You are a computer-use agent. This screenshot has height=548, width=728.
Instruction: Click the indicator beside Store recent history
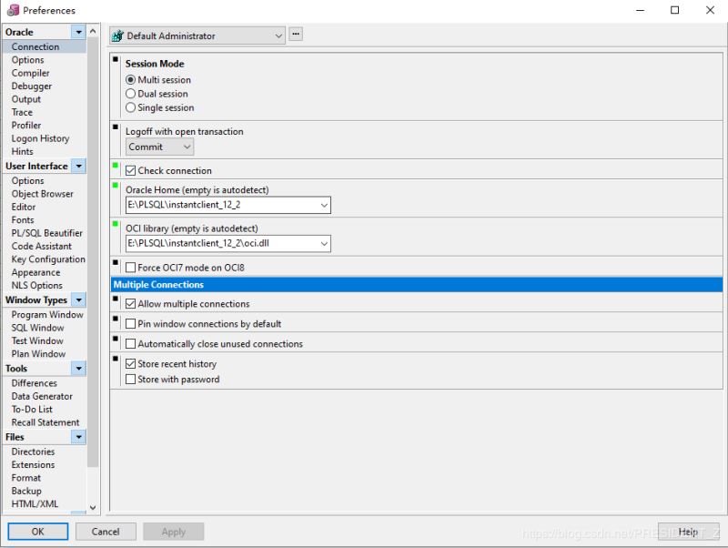click(x=116, y=359)
